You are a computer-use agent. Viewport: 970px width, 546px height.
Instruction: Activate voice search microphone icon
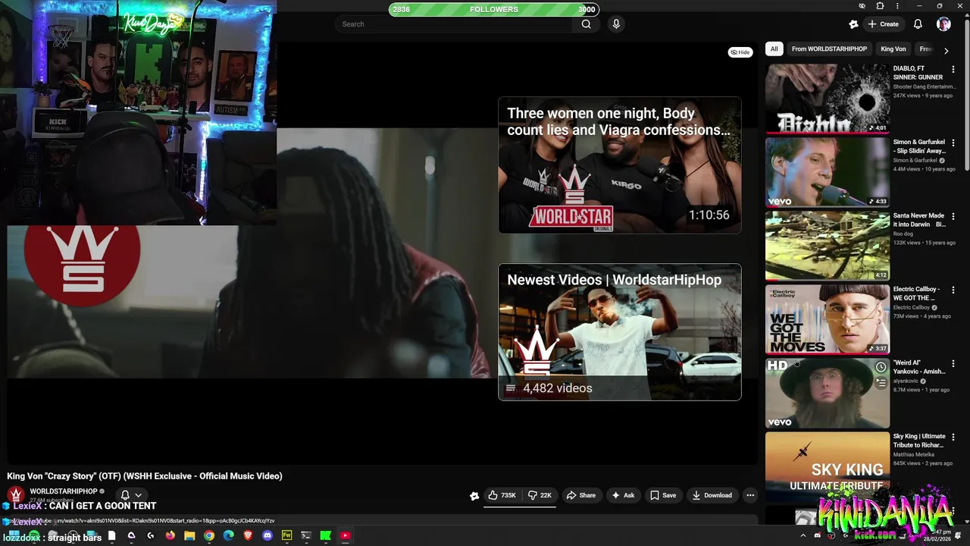616,24
